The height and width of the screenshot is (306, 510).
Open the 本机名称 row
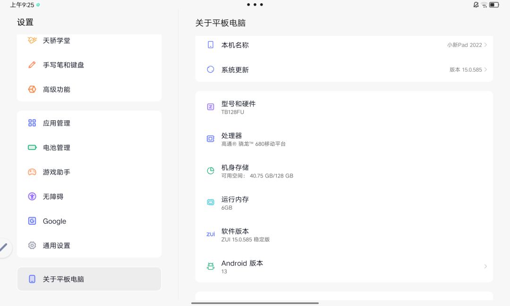(344, 45)
